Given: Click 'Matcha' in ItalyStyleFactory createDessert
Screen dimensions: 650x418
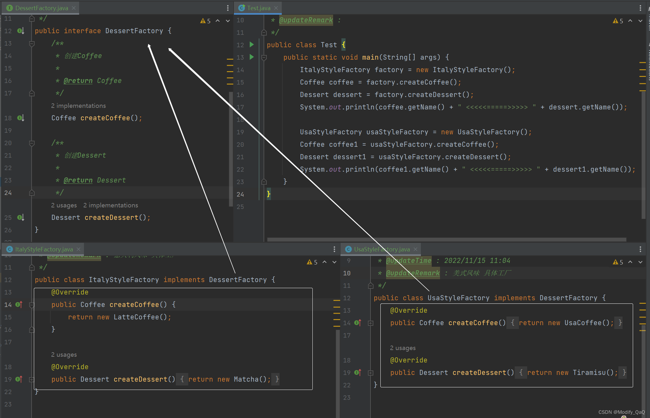Looking at the screenshot, I should (246, 379).
